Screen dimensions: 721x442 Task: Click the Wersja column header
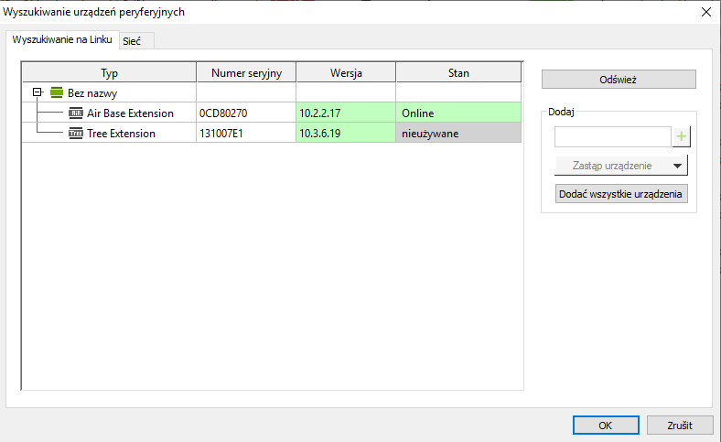coord(345,72)
